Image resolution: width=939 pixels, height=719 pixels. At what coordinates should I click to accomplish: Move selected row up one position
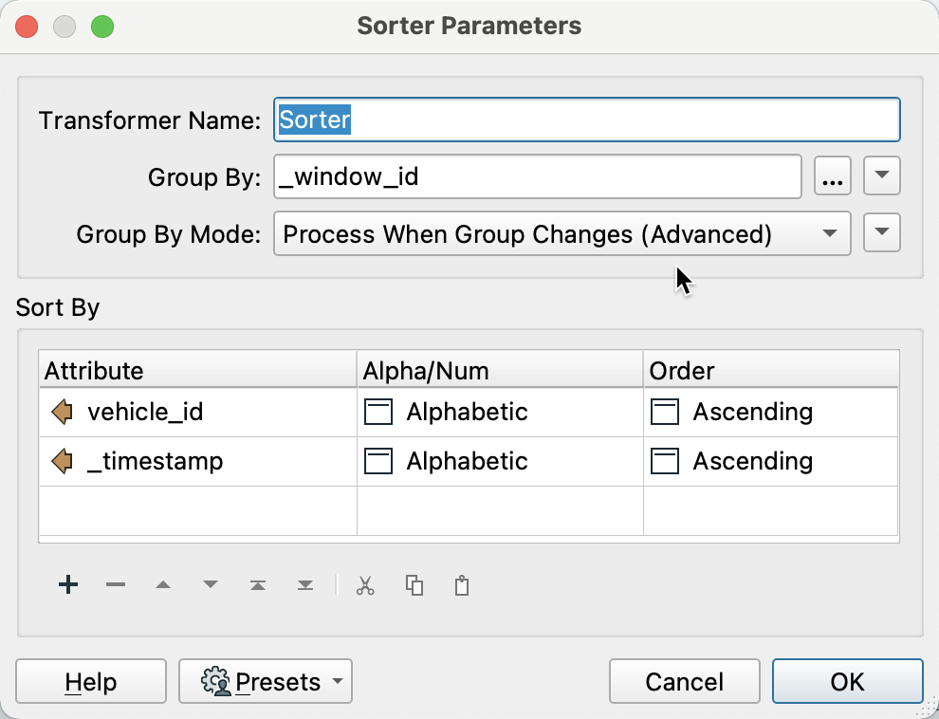coord(163,585)
